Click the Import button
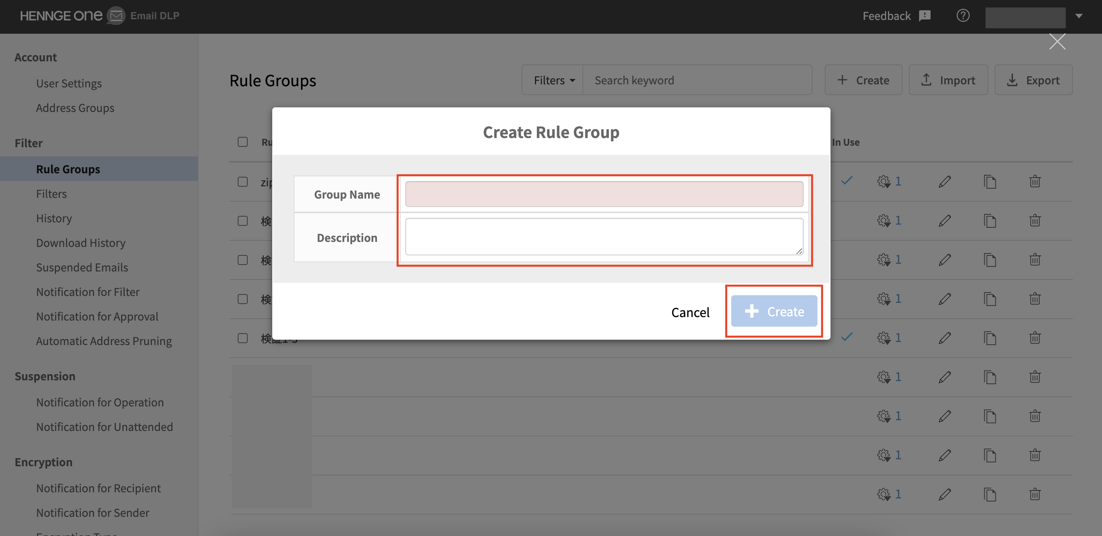This screenshot has height=536, width=1102. [x=948, y=80]
